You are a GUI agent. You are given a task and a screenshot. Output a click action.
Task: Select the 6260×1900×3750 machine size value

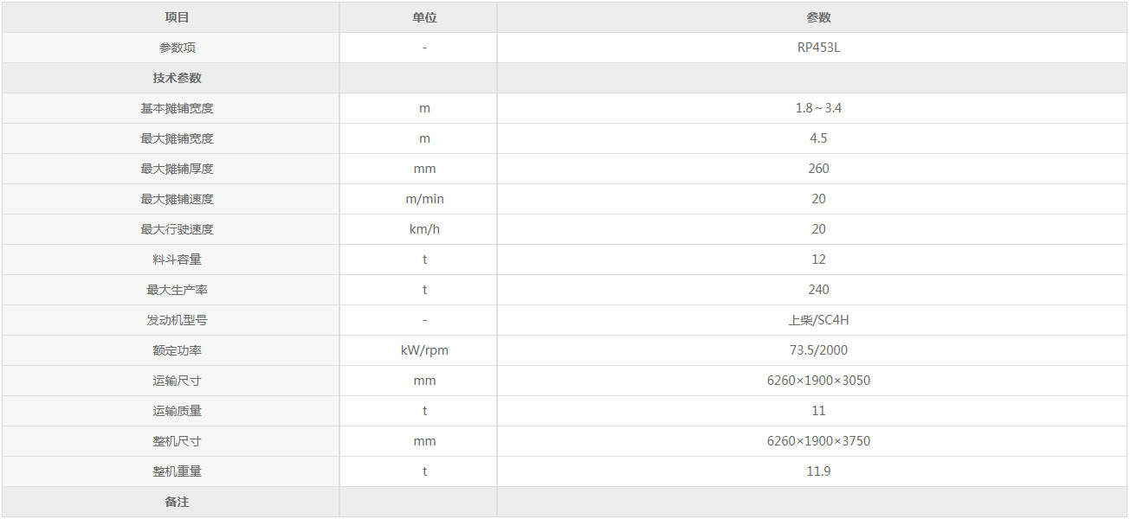818,441
